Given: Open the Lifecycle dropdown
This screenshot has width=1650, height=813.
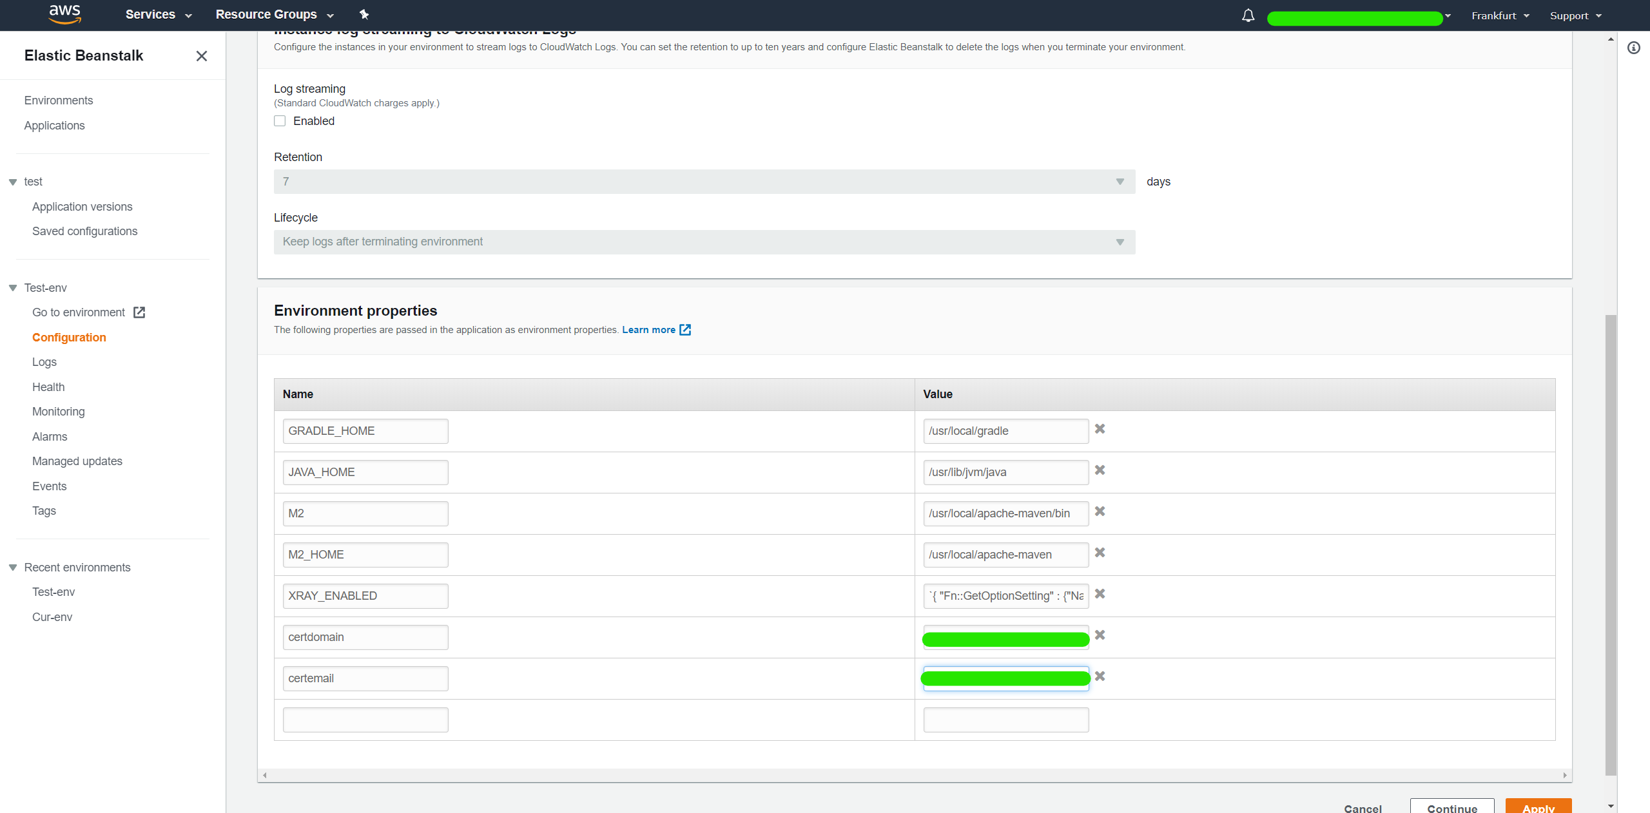Looking at the screenshot, I should [x=704, y=242].
